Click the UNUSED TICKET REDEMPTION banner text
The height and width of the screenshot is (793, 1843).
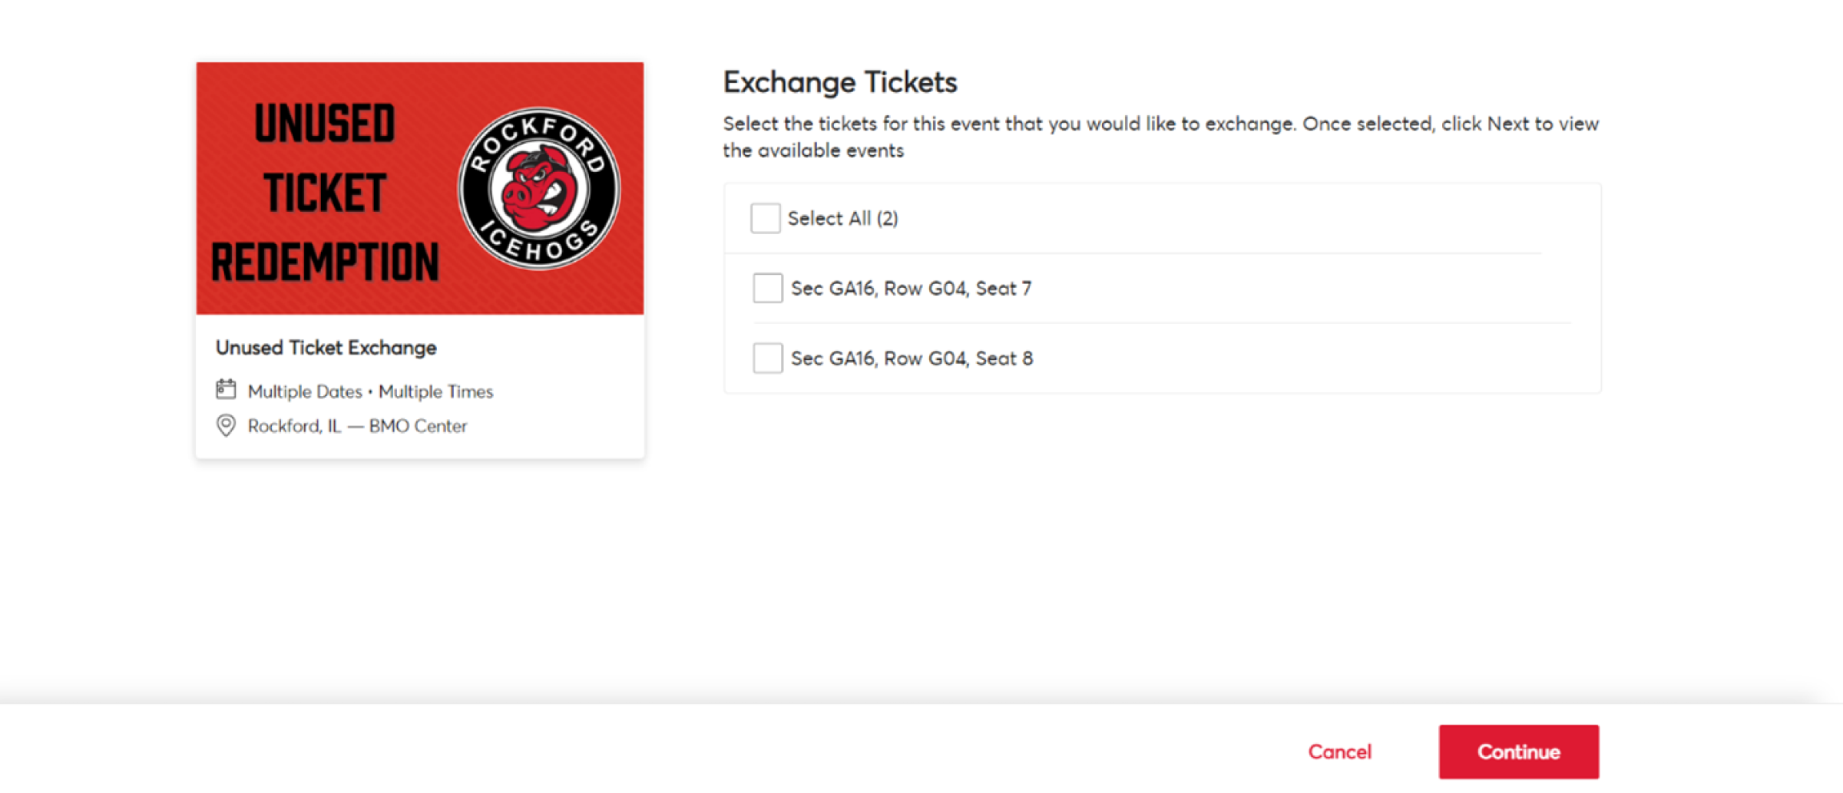[x=325, y=192]
